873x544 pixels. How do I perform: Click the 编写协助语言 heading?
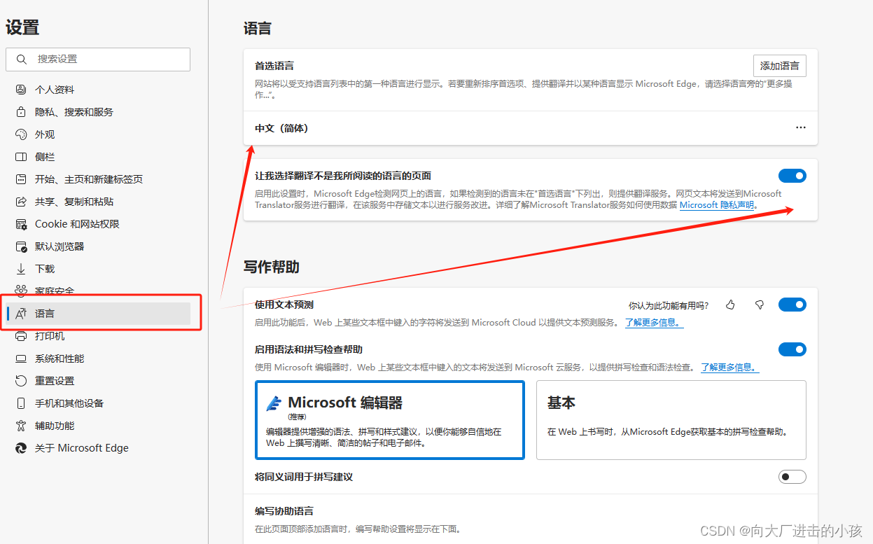pos(284,511)
